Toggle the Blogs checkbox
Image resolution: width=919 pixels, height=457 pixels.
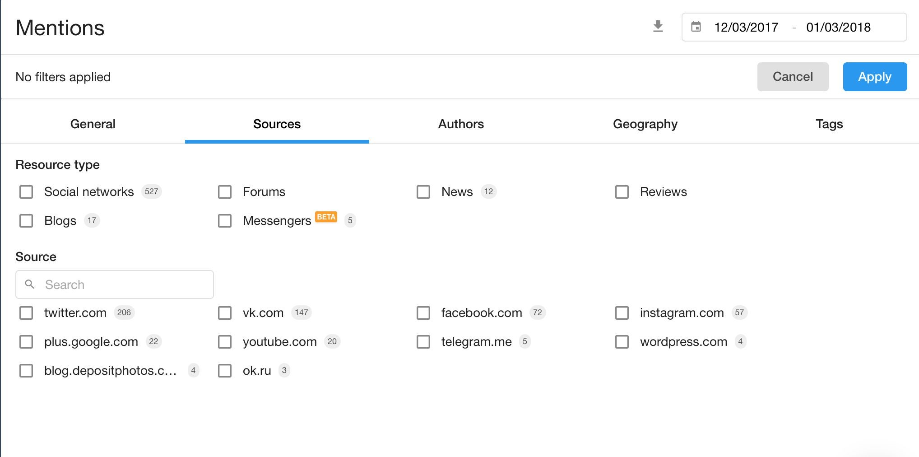[x=26, y=221]
